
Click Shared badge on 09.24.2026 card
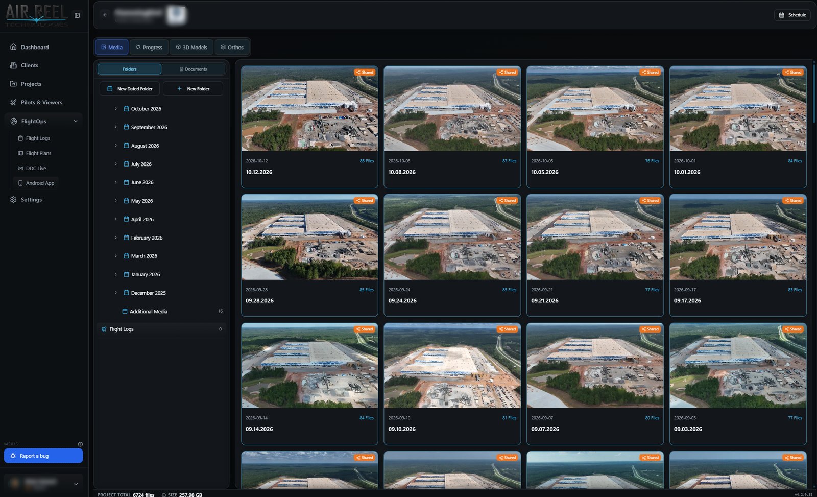(x=508, y=201)
